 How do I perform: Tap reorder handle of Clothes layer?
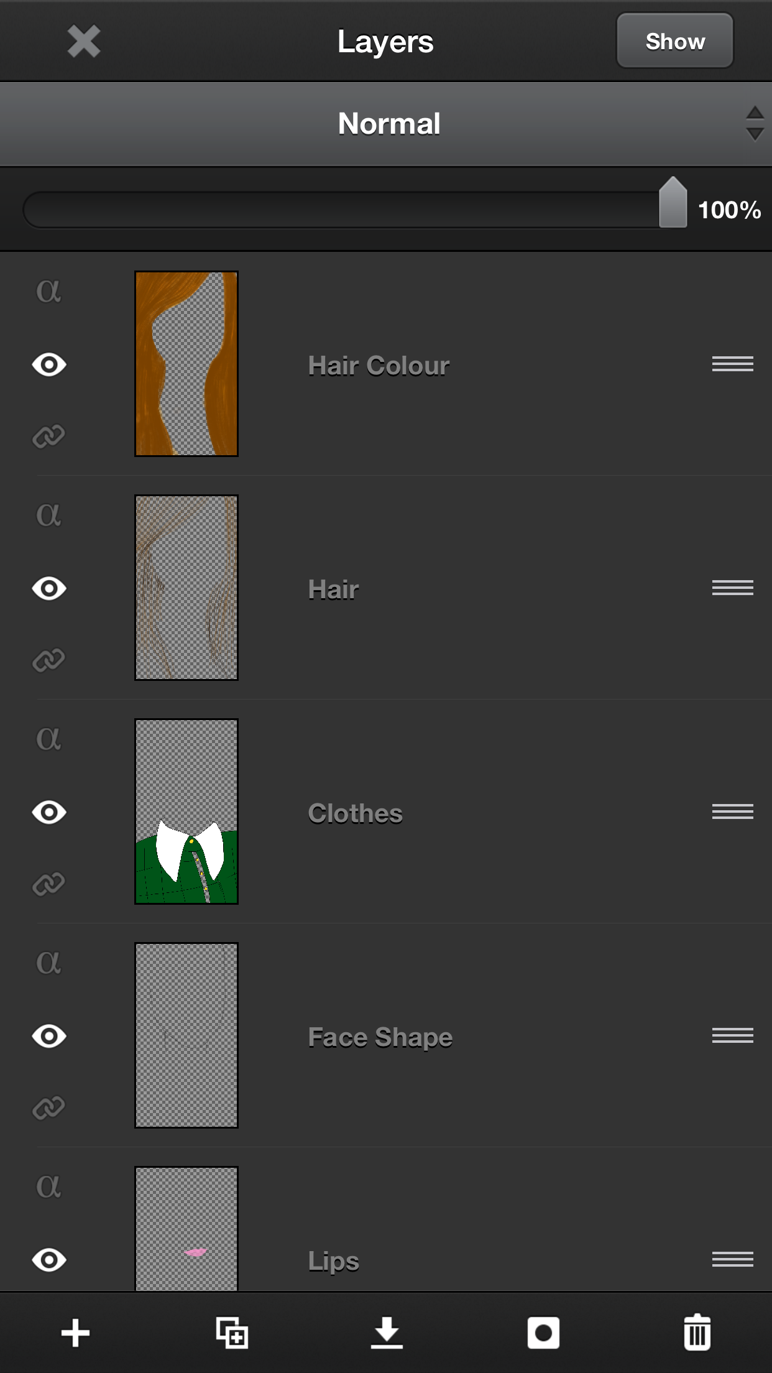[733, 811]
